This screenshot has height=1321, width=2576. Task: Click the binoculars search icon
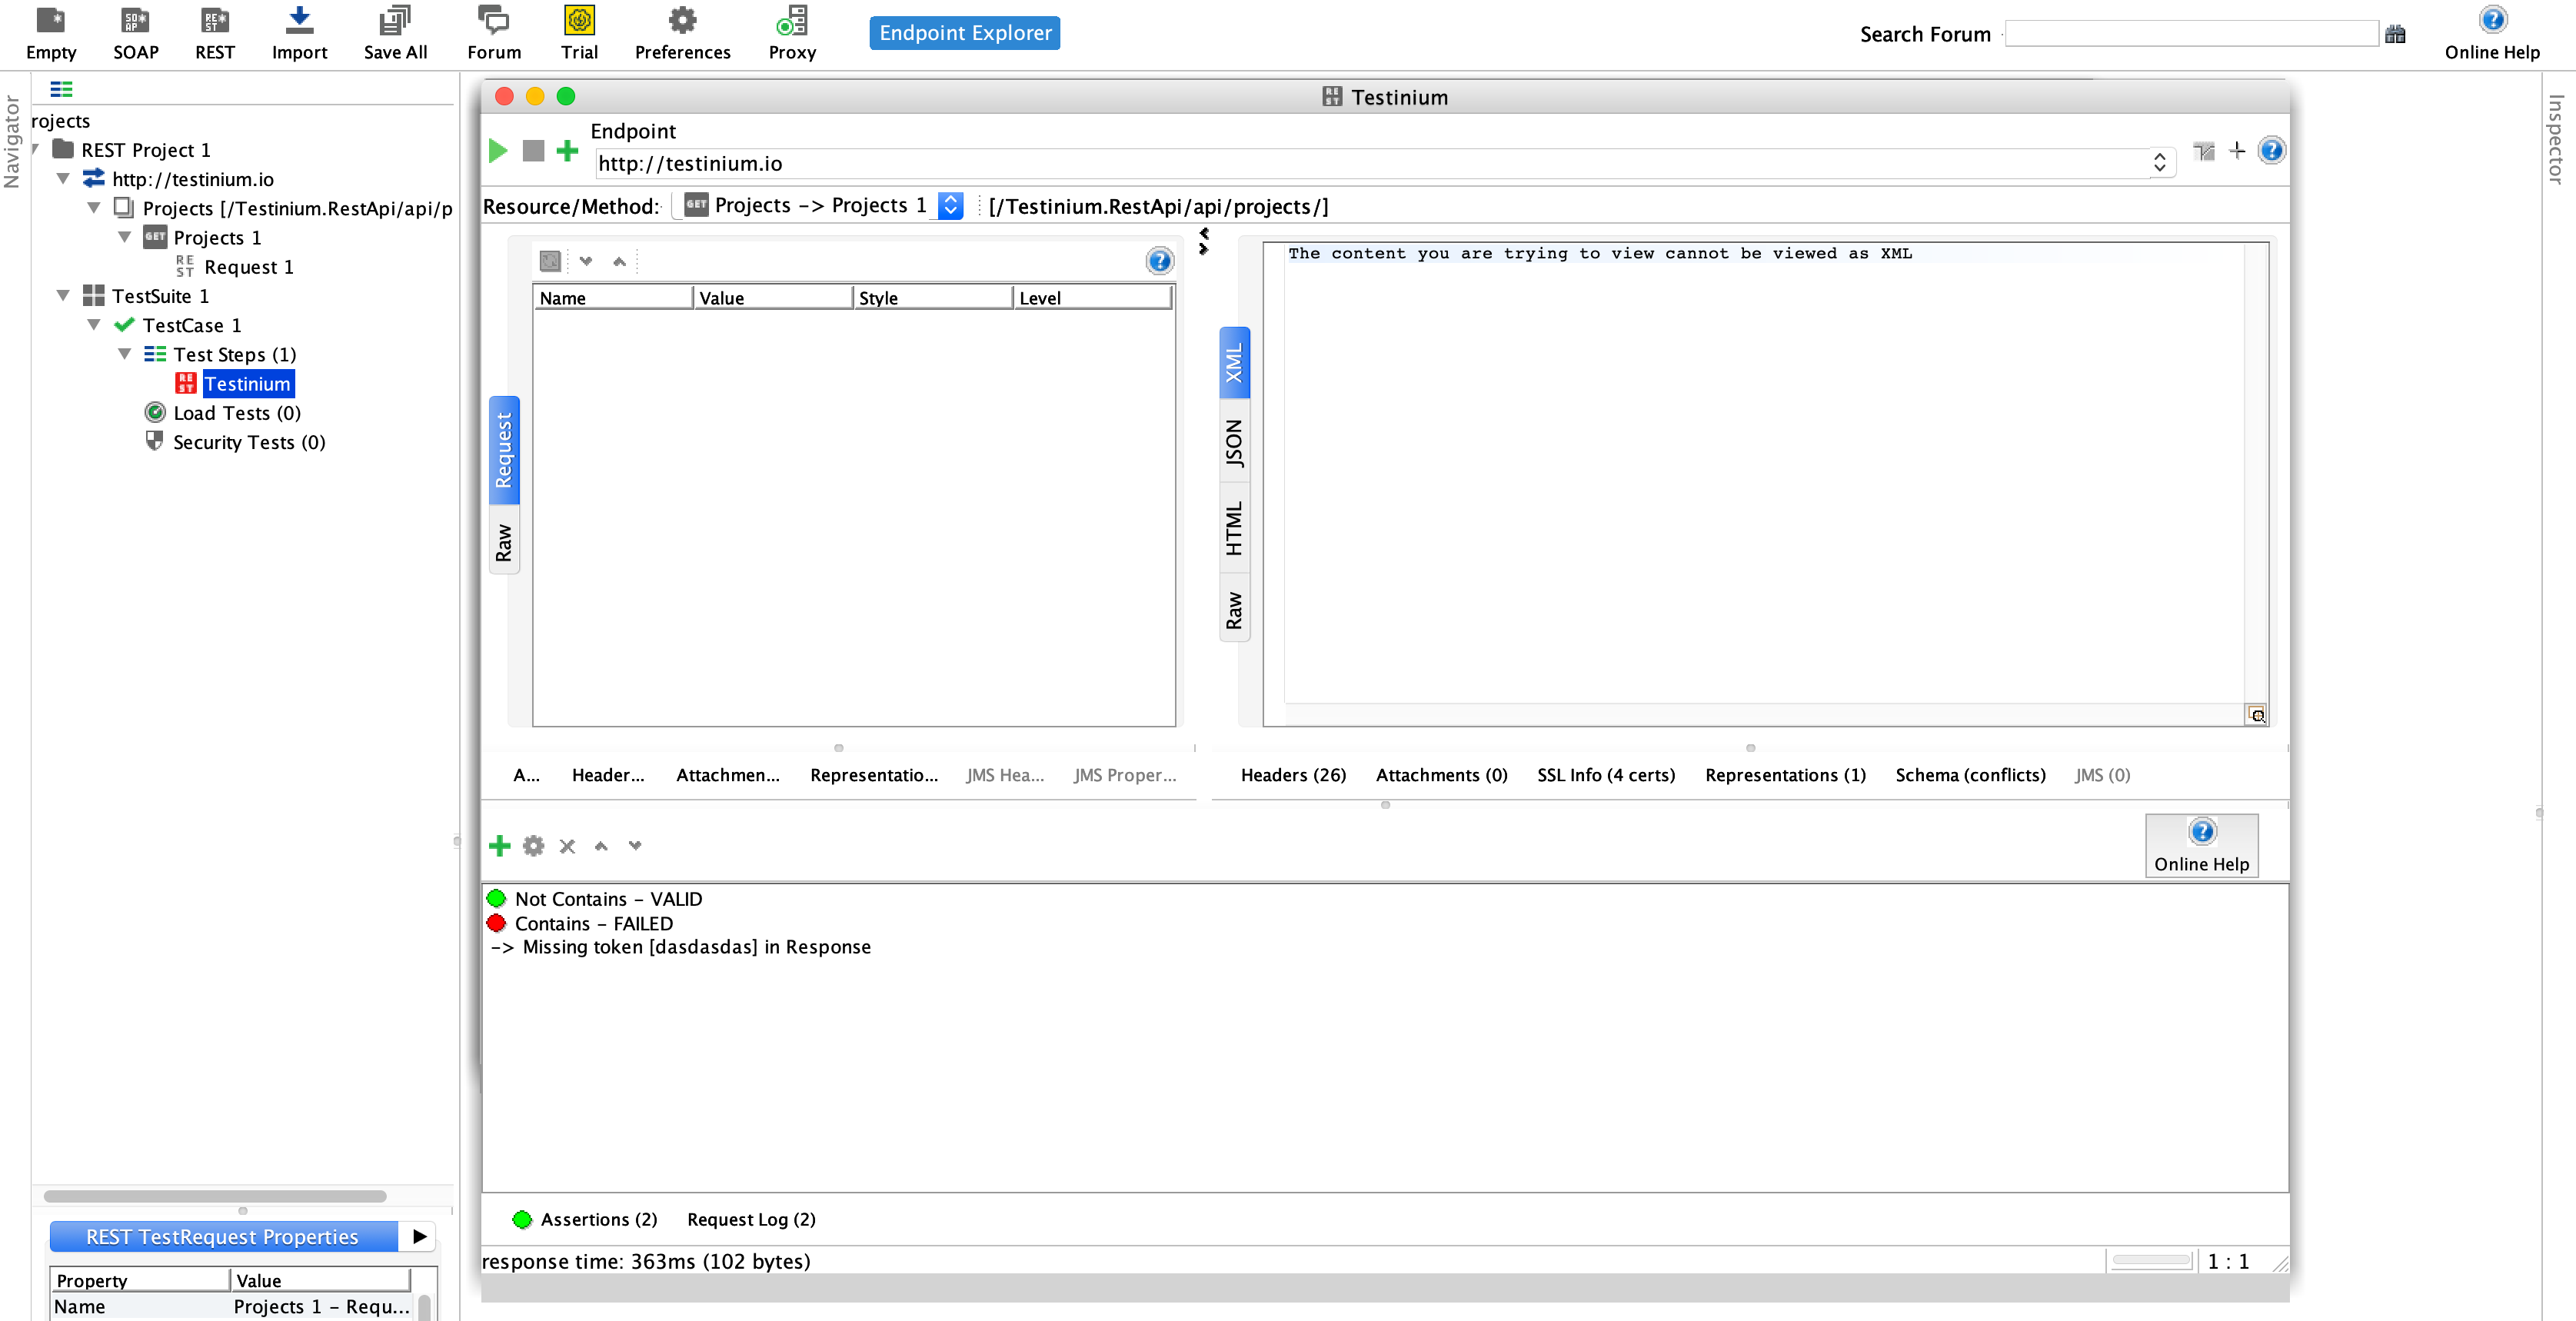(2395, 34)
